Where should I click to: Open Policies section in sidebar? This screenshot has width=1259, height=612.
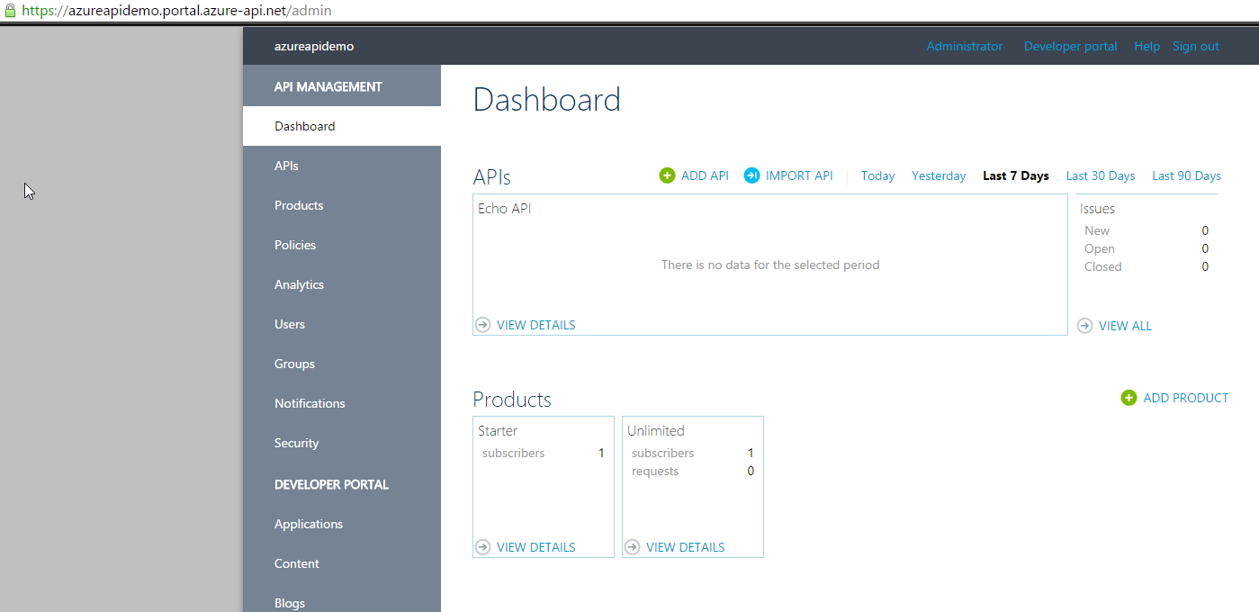[x=342, y=245]
